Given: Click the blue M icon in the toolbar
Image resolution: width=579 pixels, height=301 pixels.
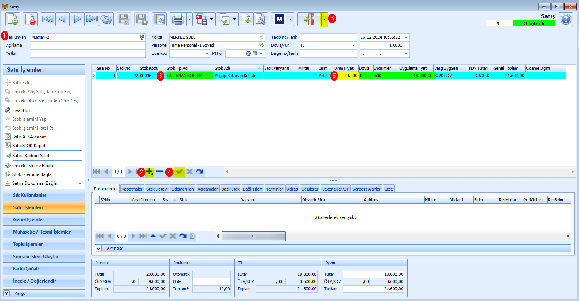Looking at the screenshot, I should pyautogui.click(x=279, y=19).
